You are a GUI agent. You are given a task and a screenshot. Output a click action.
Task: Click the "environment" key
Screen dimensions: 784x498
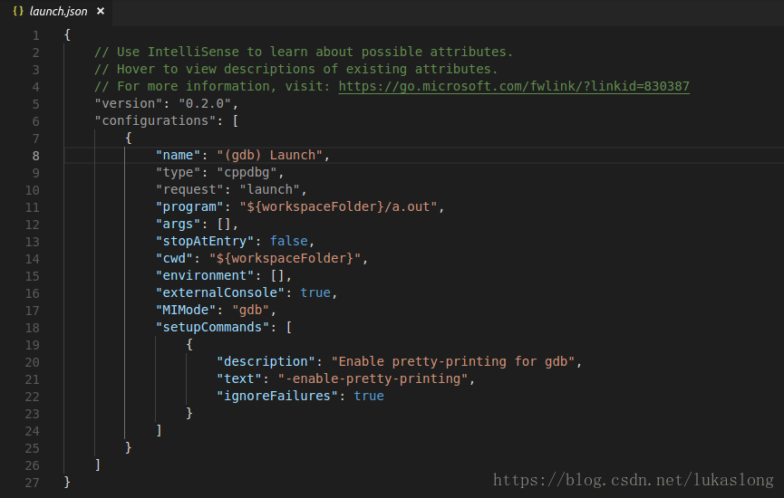click(205, 276)
